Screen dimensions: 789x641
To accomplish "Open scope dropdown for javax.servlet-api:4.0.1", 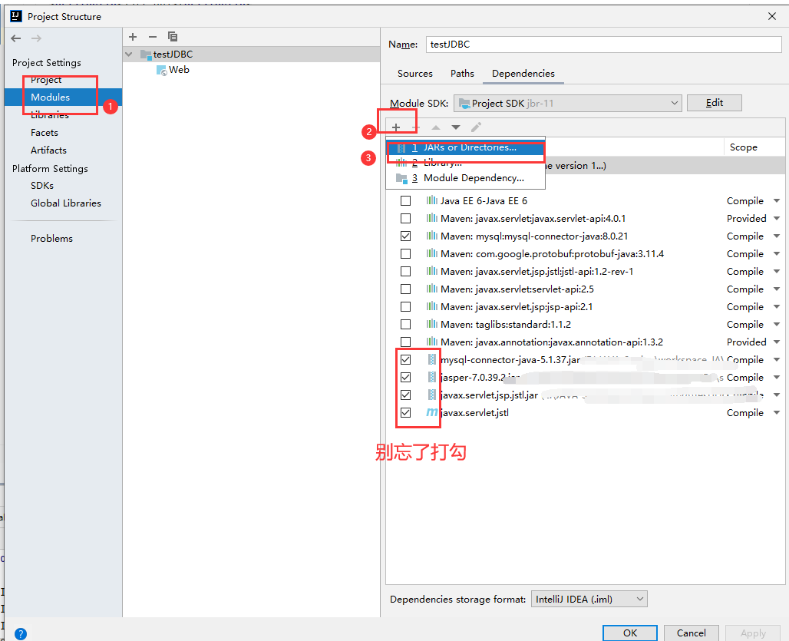I will coord(777,218).
